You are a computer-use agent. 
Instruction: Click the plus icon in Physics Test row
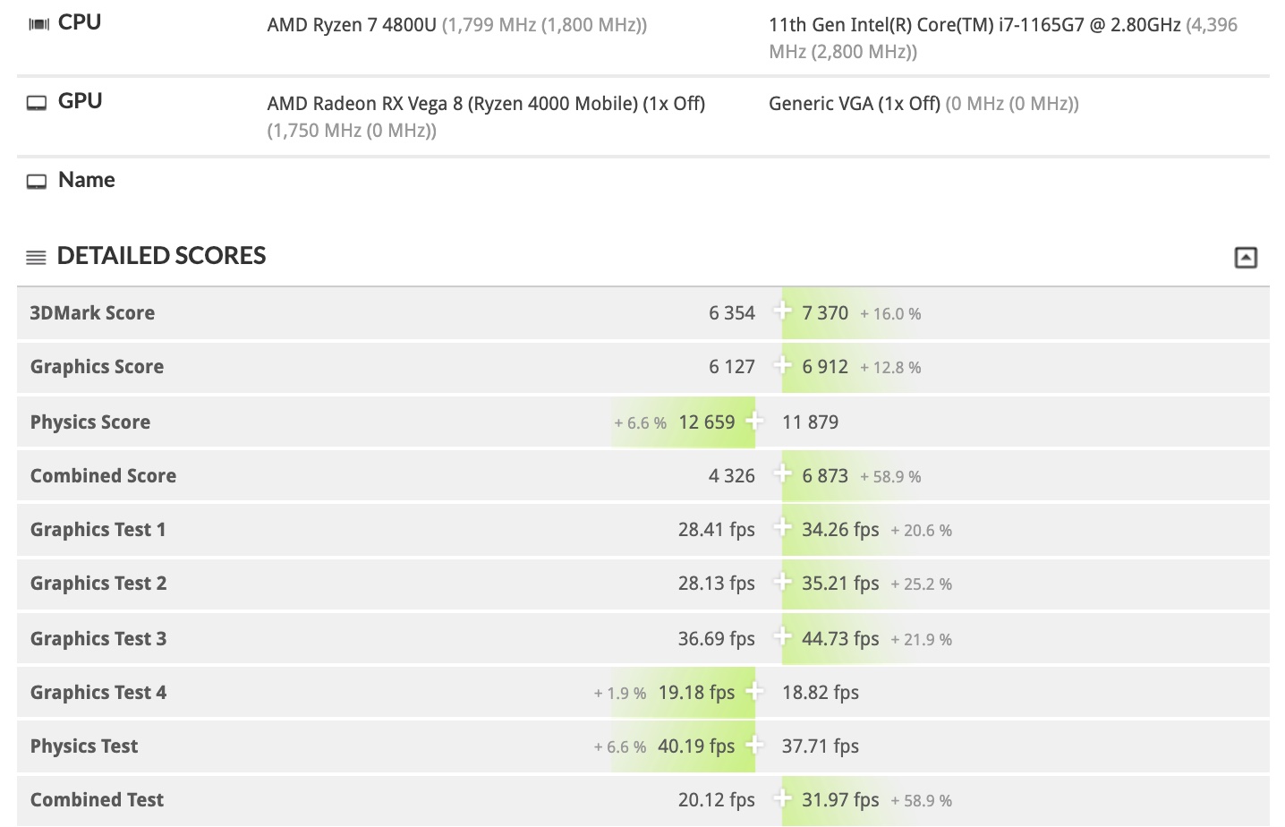(x=754, y=745)
